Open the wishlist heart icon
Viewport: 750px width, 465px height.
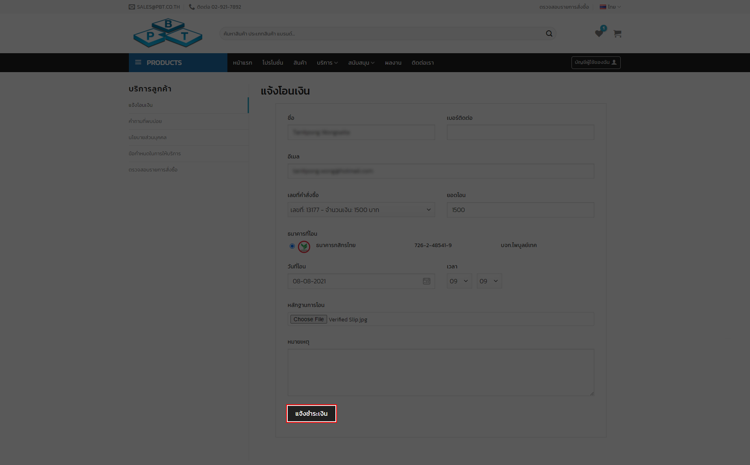tap(599, 33)
